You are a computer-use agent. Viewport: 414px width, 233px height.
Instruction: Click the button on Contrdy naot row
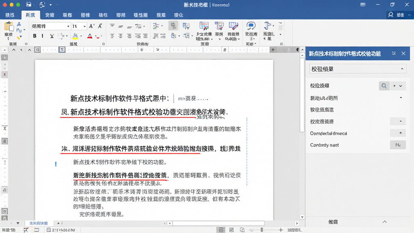tap(398, 145)
